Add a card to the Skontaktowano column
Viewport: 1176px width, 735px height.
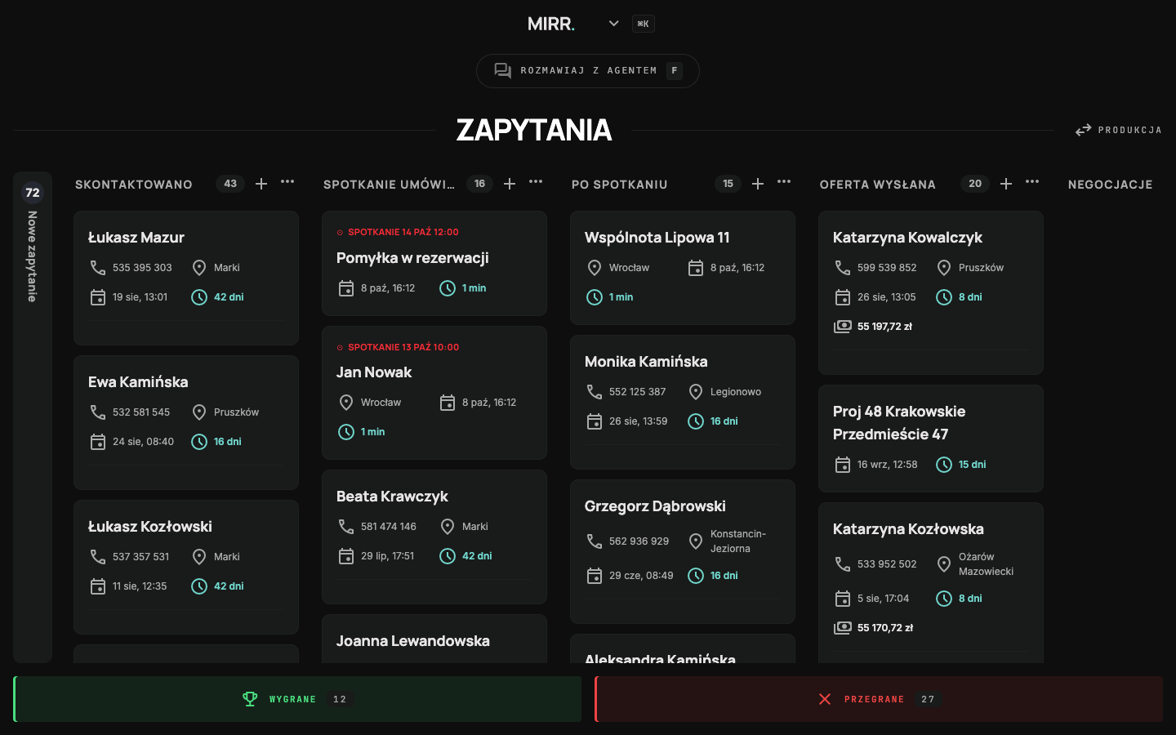coord(261,184)
